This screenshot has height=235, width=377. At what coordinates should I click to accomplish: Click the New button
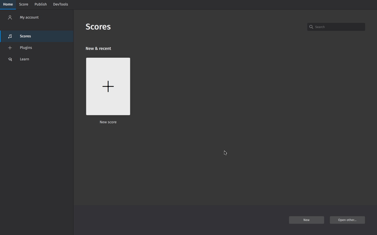(x=306, y=220)
